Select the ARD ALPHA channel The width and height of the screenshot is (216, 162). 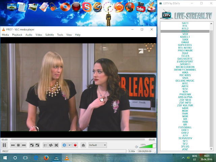(185, 97)
